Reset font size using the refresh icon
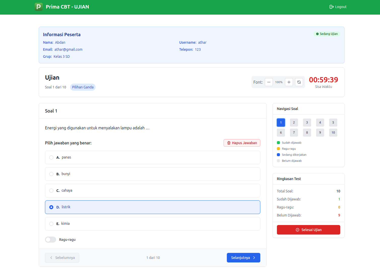 point(299,82)
